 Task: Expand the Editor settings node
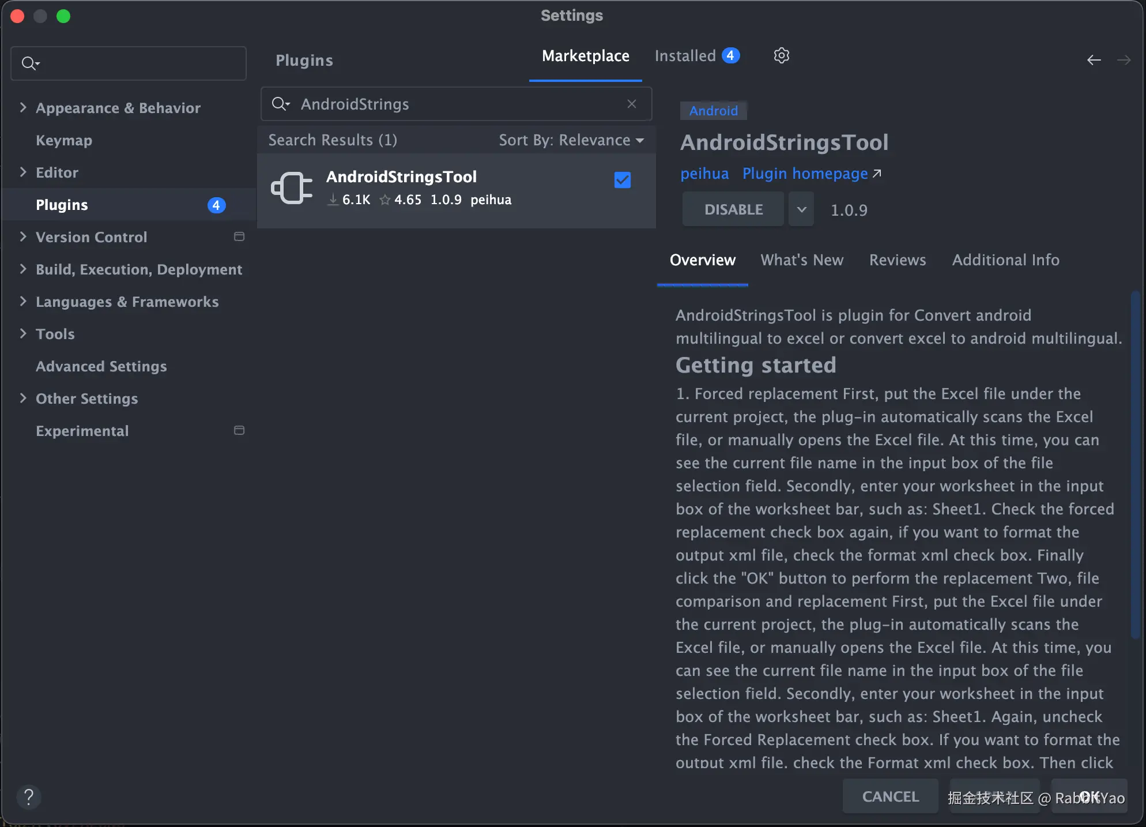click(x=23, y=172)
